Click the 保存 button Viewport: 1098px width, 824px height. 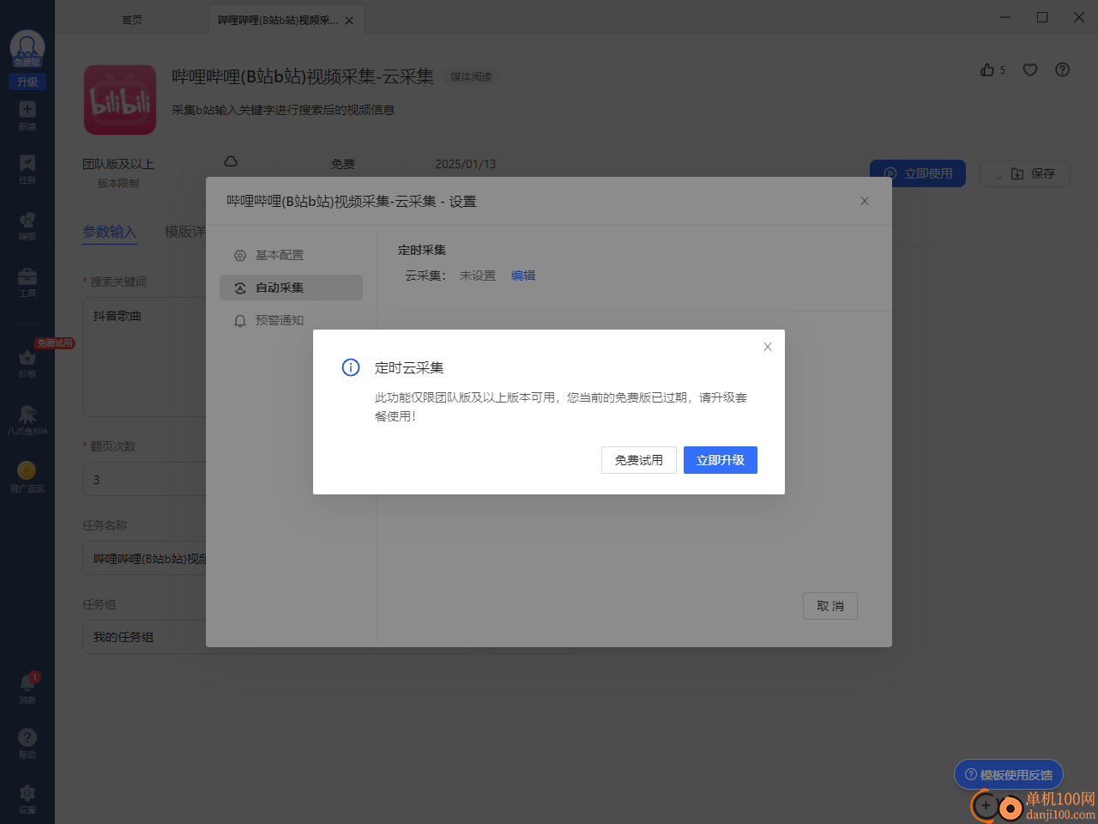[1024, 173]
